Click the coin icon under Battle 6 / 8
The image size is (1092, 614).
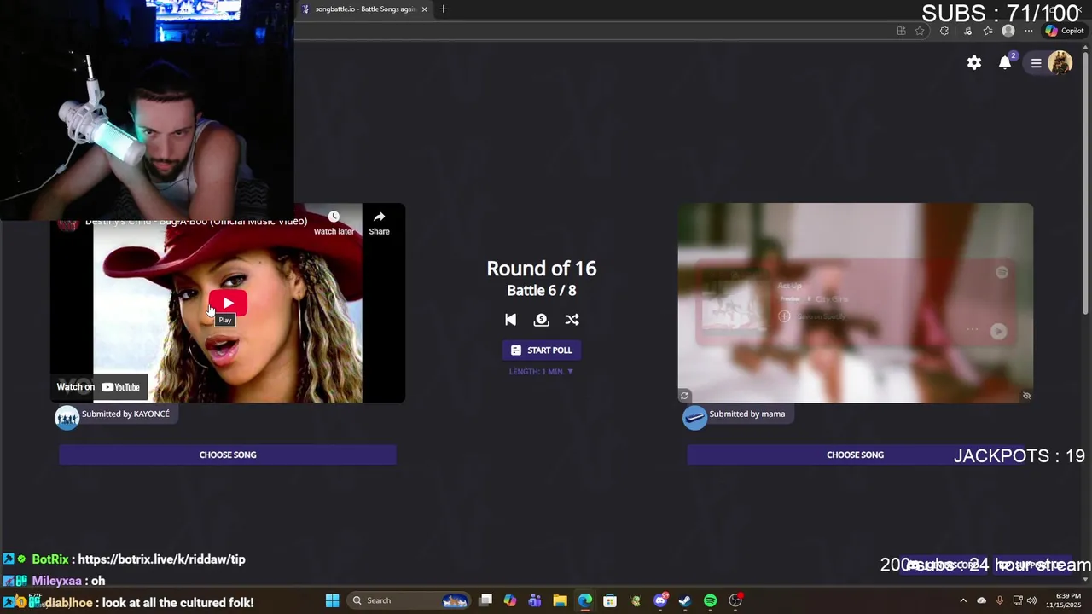[541, 320]
